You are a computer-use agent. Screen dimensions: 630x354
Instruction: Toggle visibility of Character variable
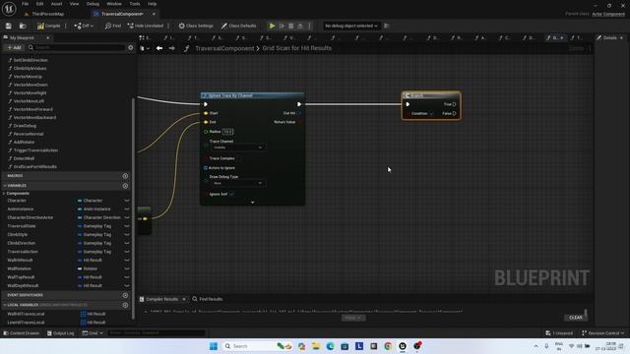[127, 201]
